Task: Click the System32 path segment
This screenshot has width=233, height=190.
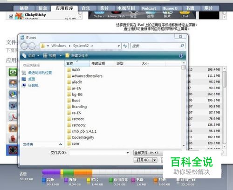Action: pos(81,46)
